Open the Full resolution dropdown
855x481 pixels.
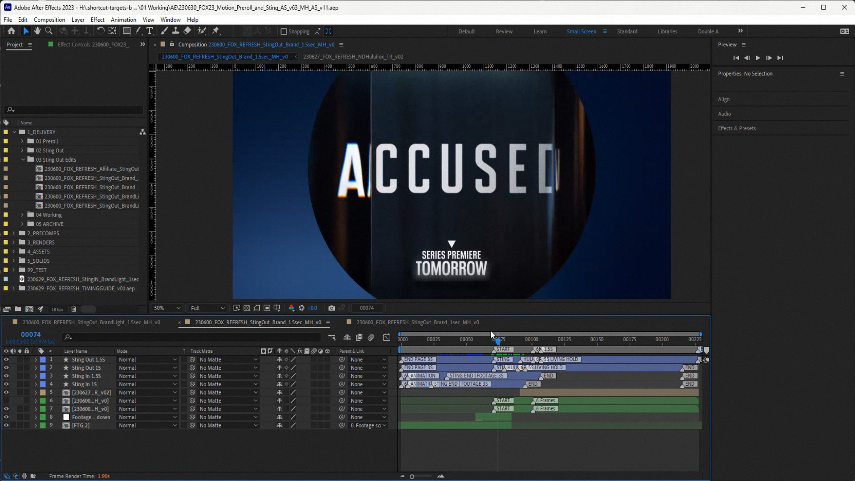pyautogui.click(x=208, y=308)
